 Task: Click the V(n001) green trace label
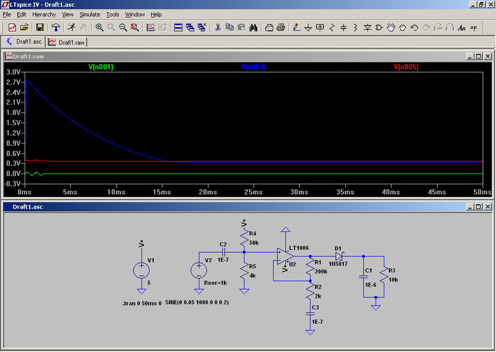pos(100,67)
